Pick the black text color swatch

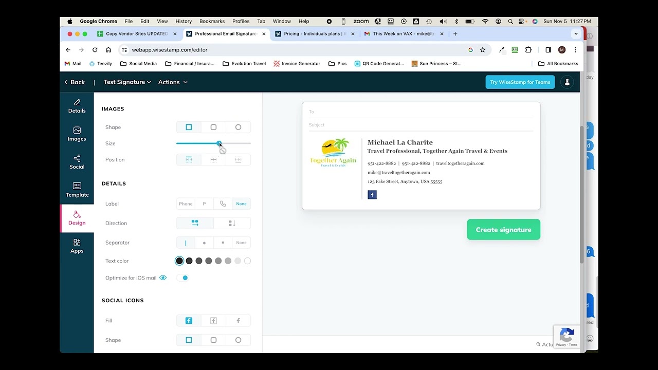179,261
